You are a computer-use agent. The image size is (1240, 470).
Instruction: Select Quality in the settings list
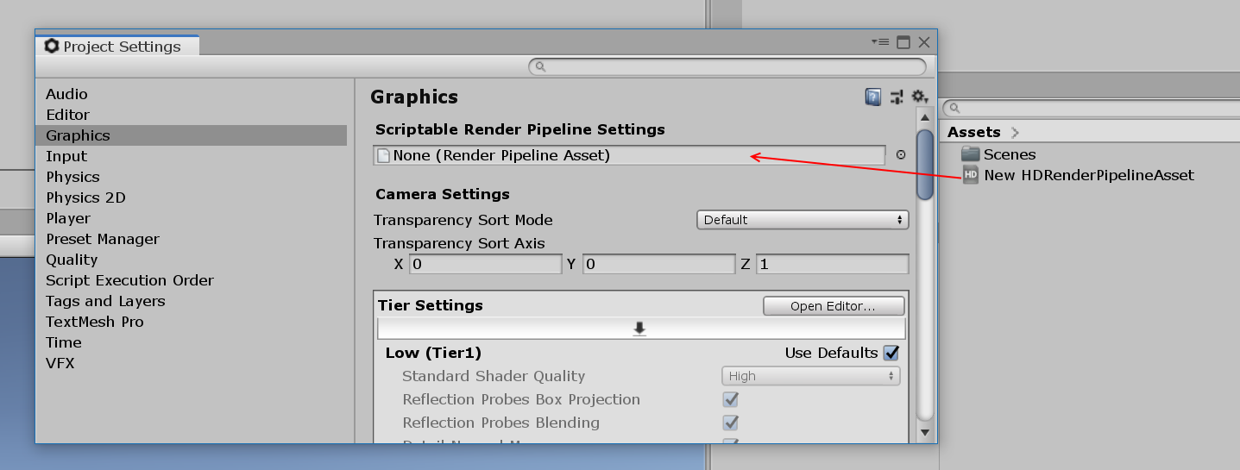point(72,260)
